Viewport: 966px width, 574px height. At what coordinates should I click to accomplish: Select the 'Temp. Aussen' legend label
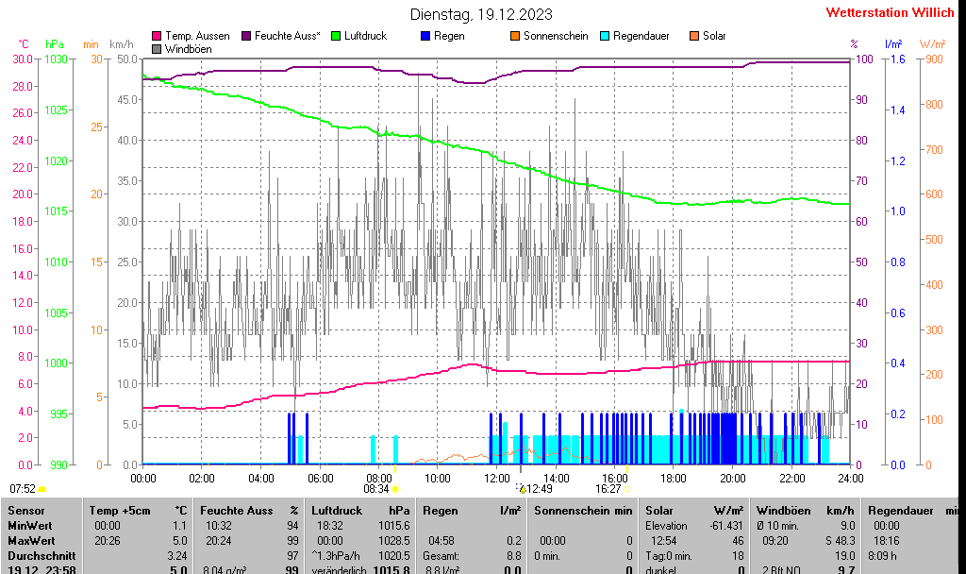coord(197,37)
